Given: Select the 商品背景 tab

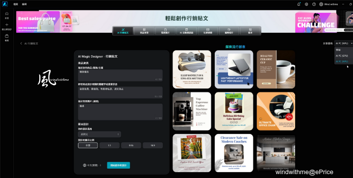Looking at the screenshot, I should click(144, 31).
